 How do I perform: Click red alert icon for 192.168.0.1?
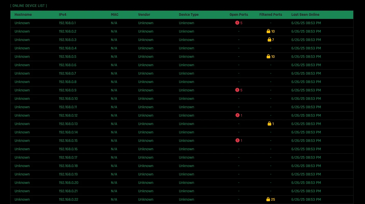[237, 23]
